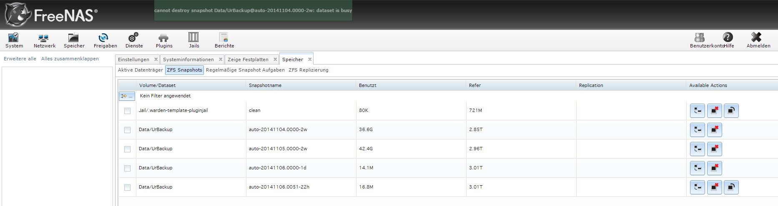This screenshot has height=206, width=778.
Task: Tick checkbox for auto-20141106.0000-1d row
Action: [127, 168]
